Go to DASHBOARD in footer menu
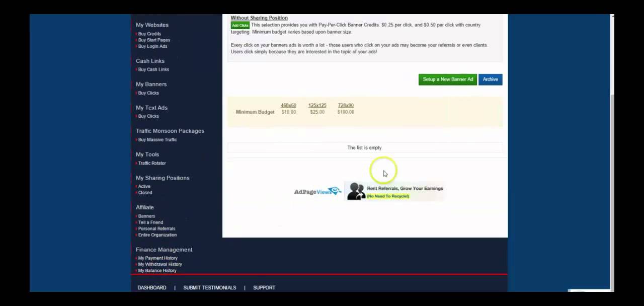 click(152, 287)
